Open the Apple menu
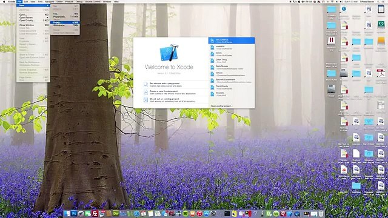 [4, 1]
